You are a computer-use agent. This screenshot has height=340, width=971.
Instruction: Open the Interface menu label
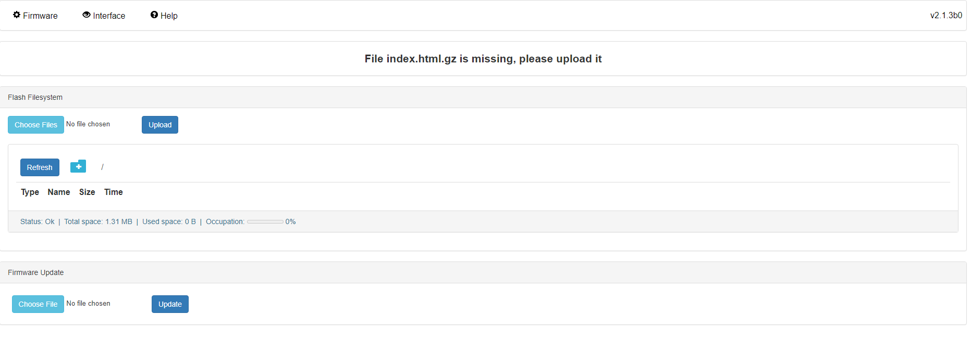109,16
